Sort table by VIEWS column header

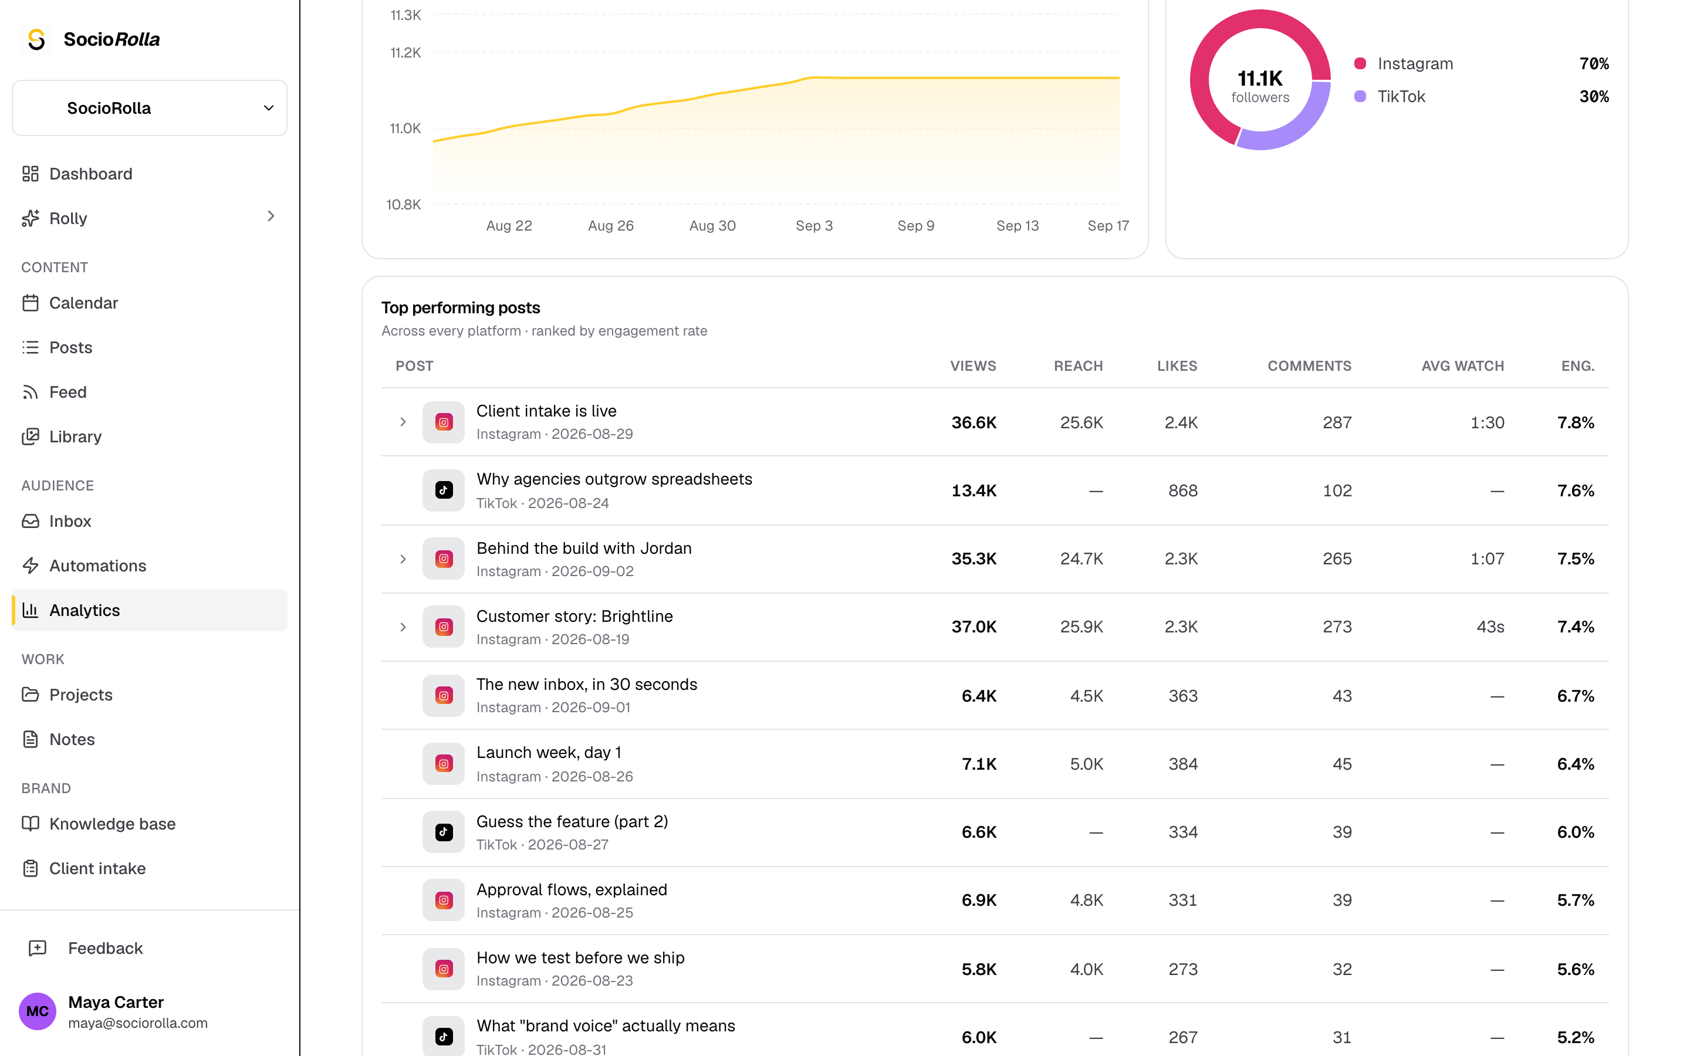pos(973,366)
